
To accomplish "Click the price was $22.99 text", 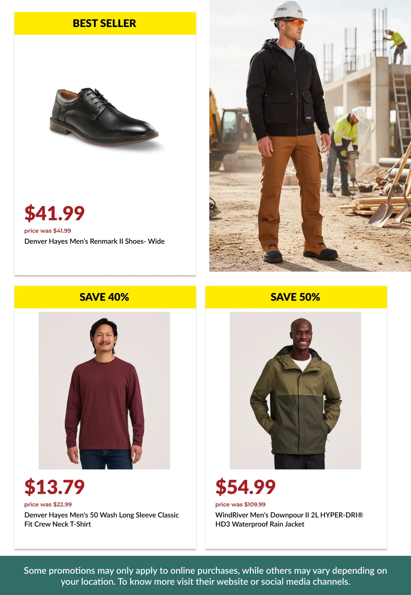I will (x=48, y=504).
